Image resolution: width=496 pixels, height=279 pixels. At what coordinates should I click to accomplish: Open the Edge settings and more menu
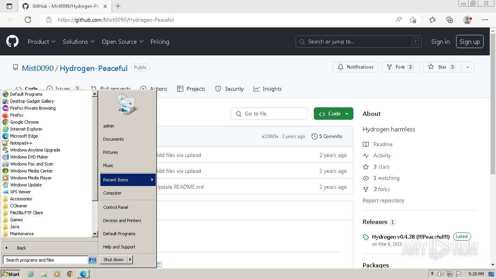pyautogui.click(x=485, y=20)
